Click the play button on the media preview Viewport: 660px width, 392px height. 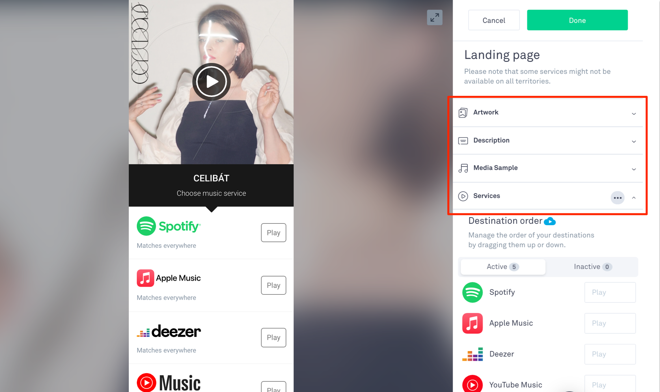[211, 82]
